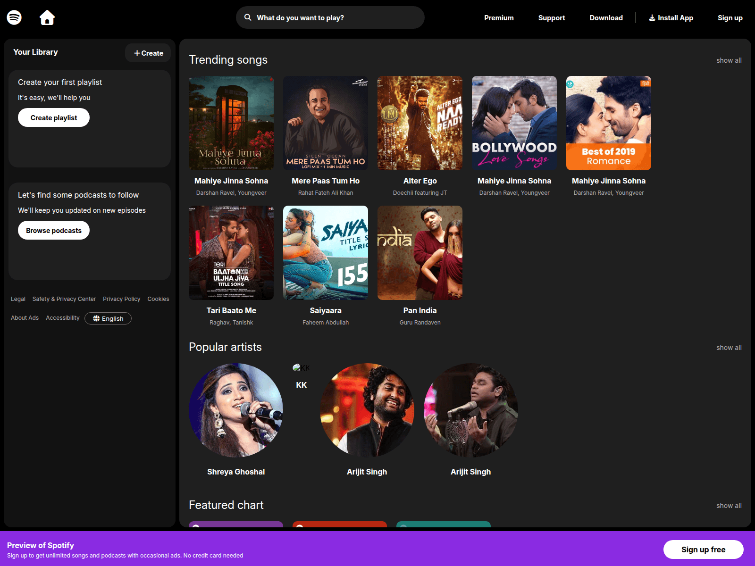
Task: Open Shreya Ghoshal artist photo
Action: pyautogui.click(x=236, y=410)
